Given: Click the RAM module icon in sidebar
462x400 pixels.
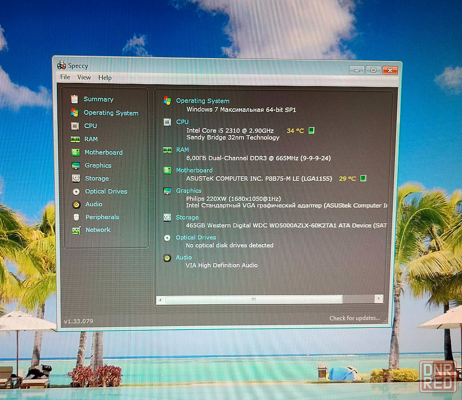Looking at the screenshot, I should (x=75, y=139).
